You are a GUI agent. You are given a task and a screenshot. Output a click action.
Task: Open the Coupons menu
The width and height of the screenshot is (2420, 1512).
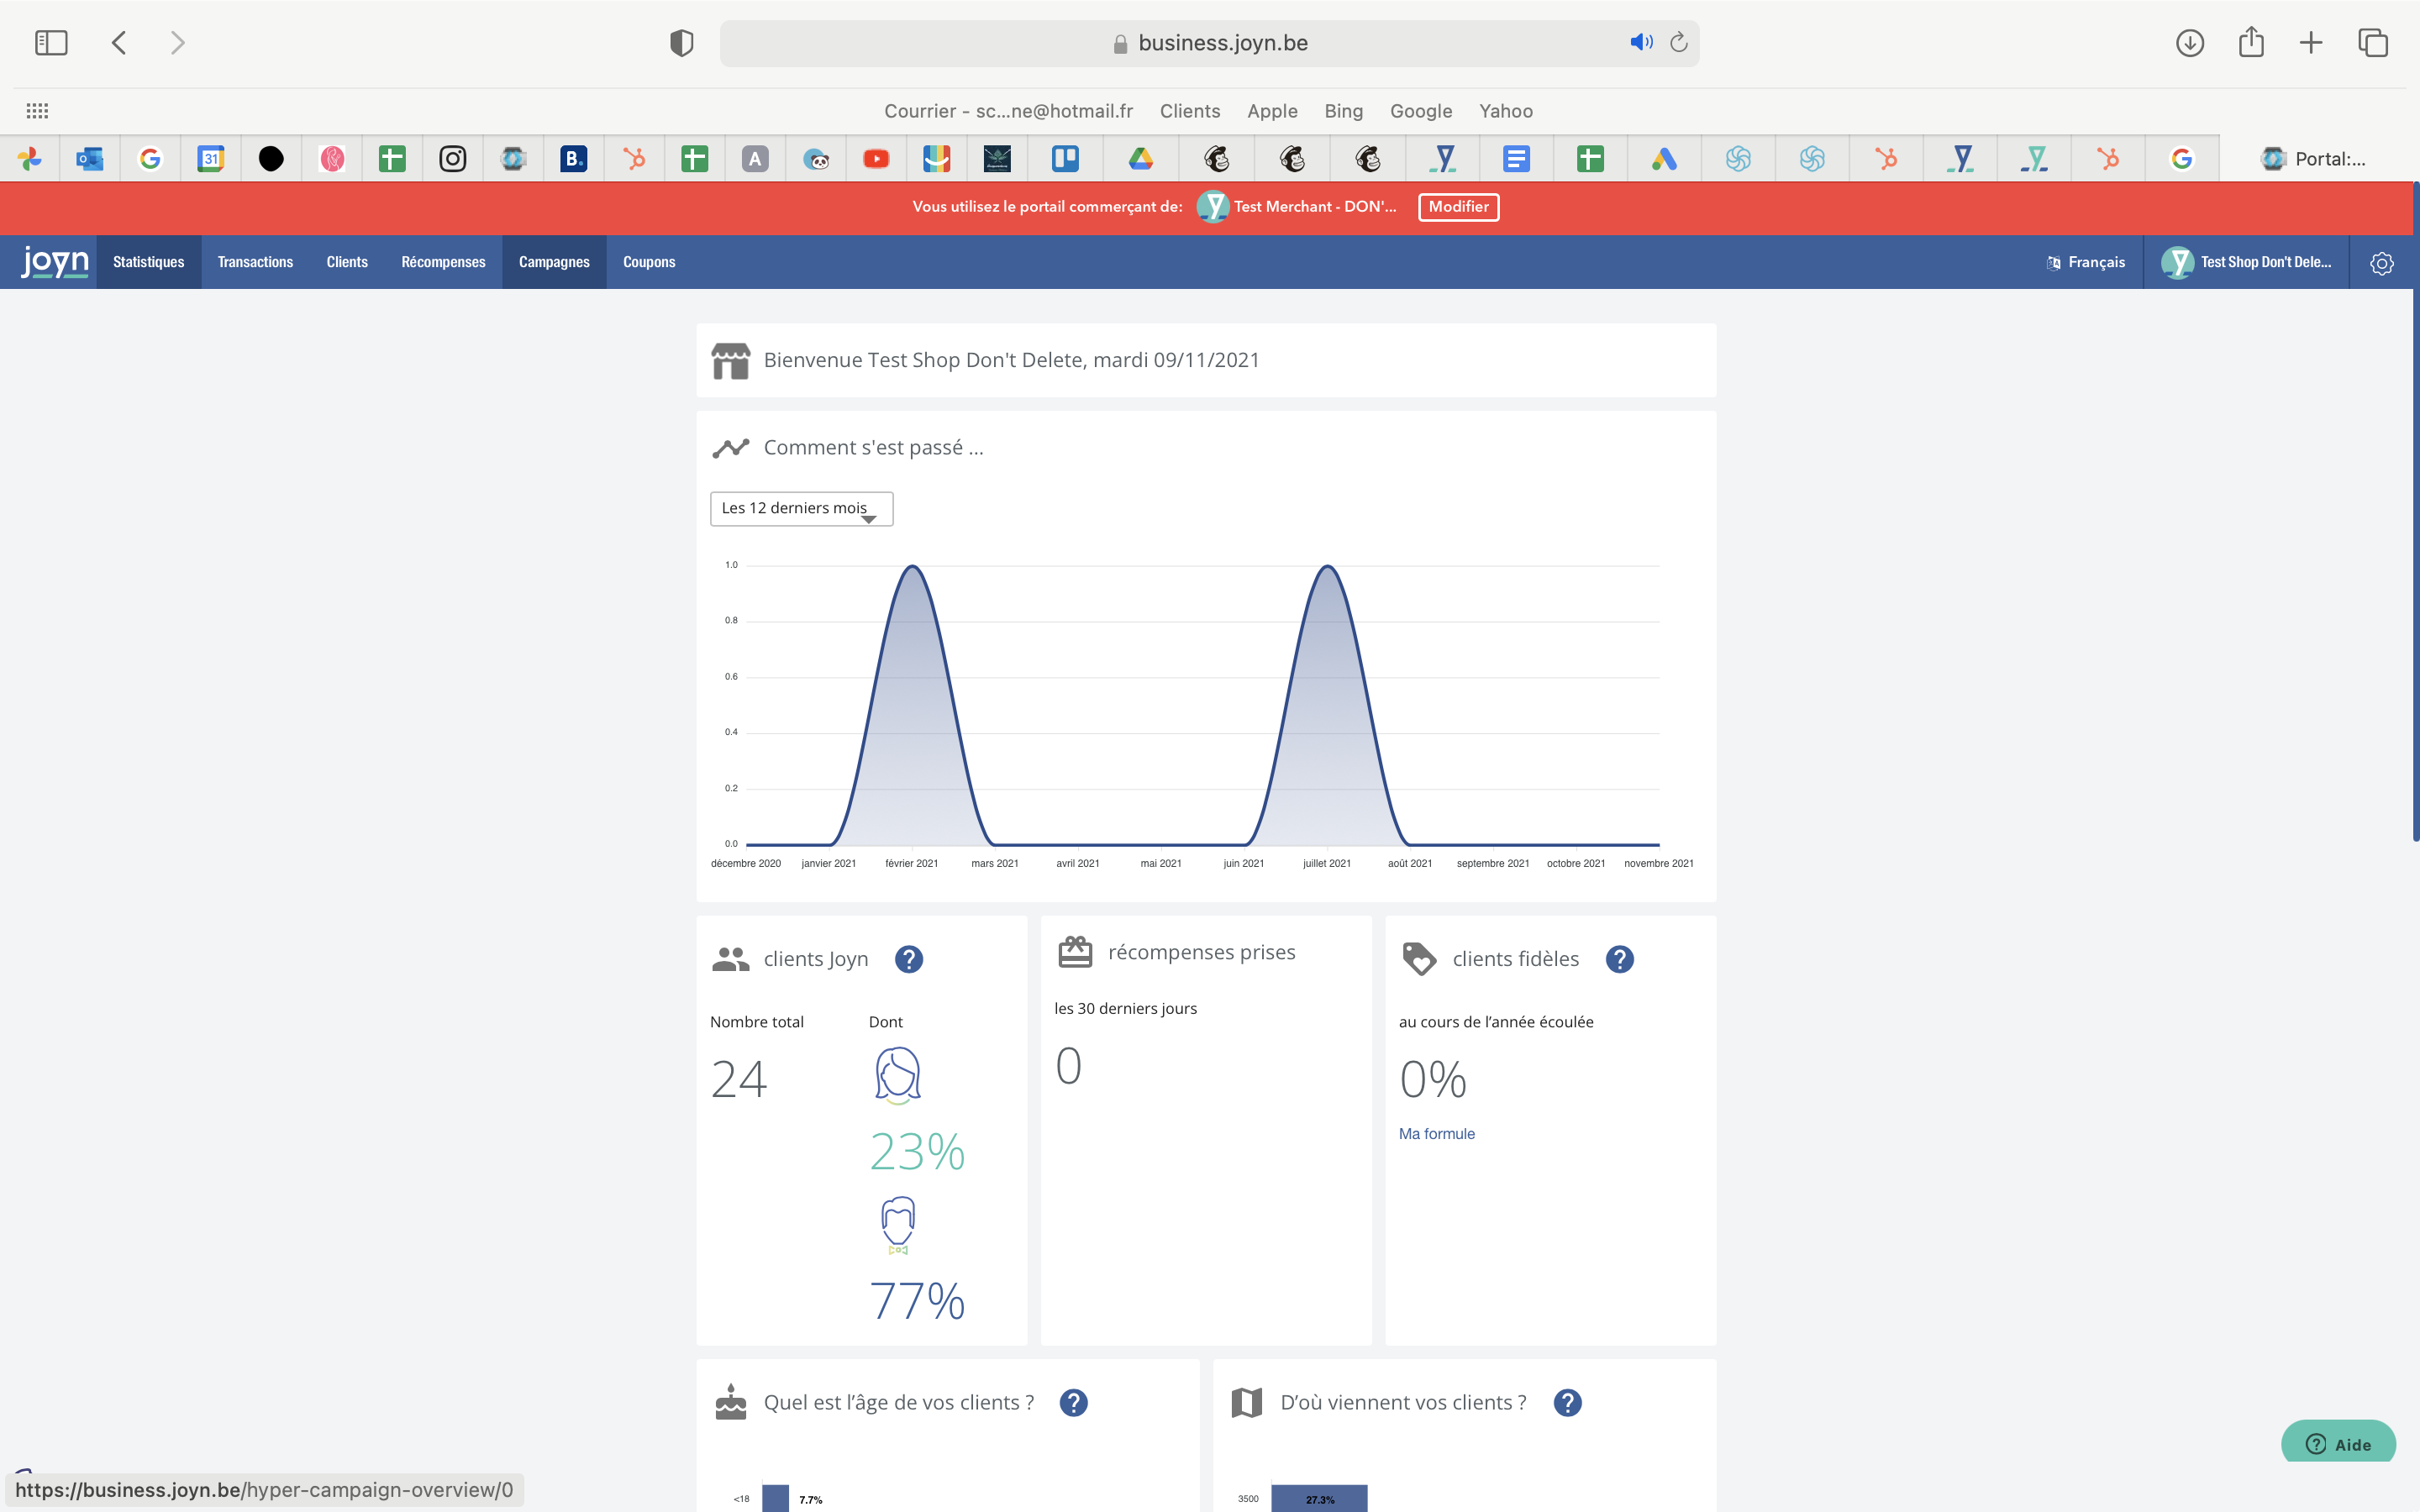click(649, 262)
